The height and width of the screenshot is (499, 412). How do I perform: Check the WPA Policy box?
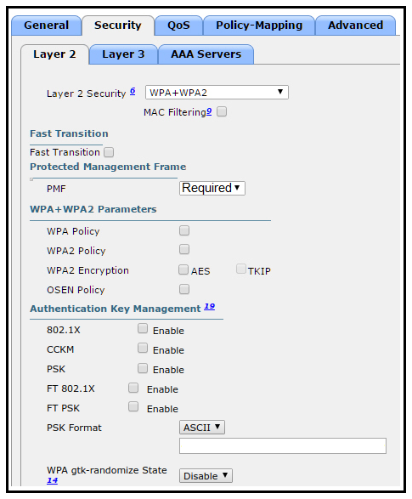tap(184, 230)
